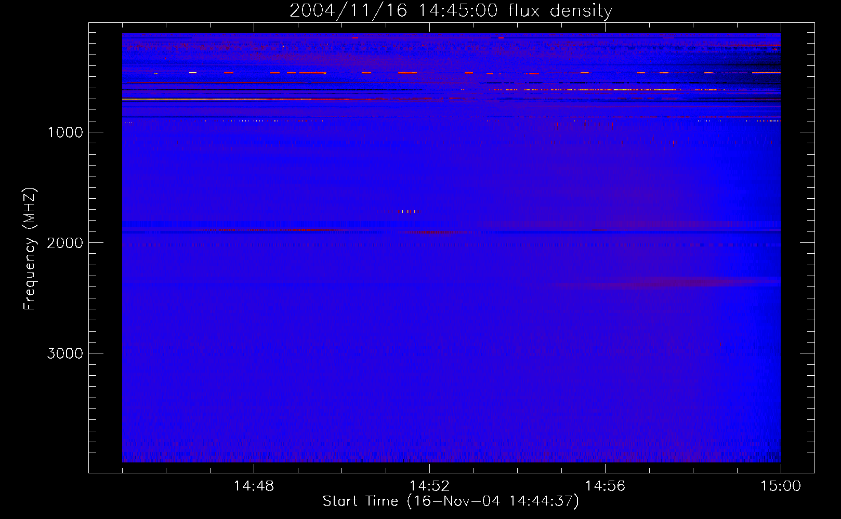Select the 'Frequency (MHZ)' axis label

tap(30, 249)
